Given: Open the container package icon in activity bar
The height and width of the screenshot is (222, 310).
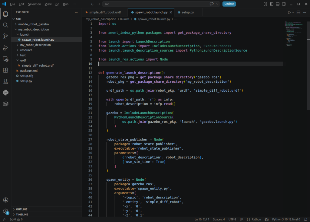Looking at the screenshot, I should pos(5,104).
